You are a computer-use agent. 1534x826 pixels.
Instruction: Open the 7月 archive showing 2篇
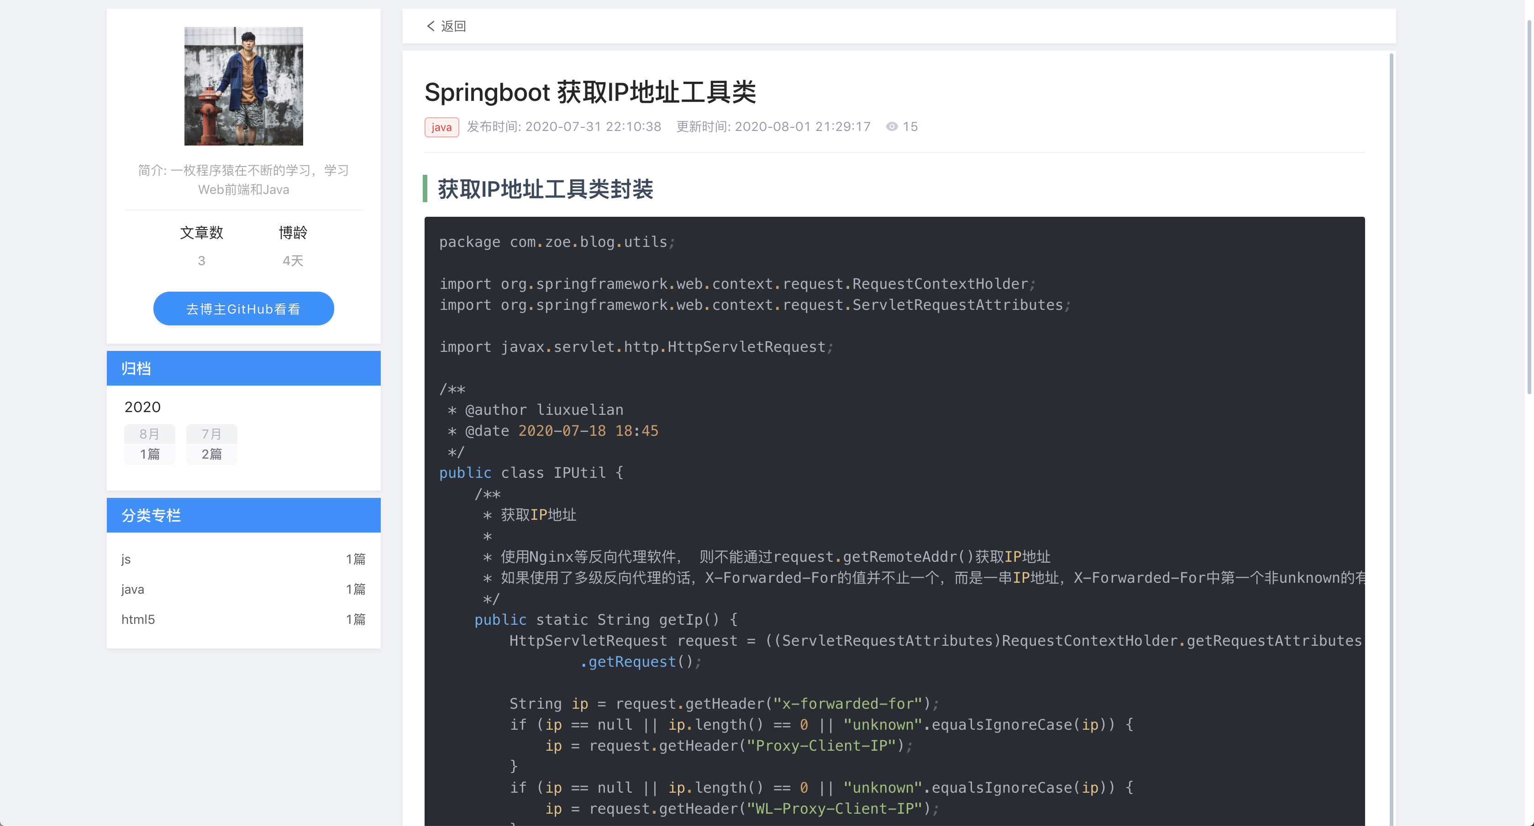tap(211, 444)
